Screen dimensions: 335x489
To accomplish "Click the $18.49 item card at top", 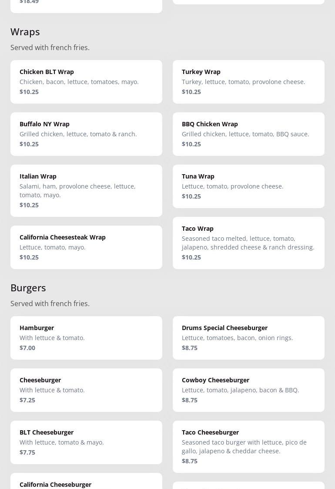I will tap(86, 6).
